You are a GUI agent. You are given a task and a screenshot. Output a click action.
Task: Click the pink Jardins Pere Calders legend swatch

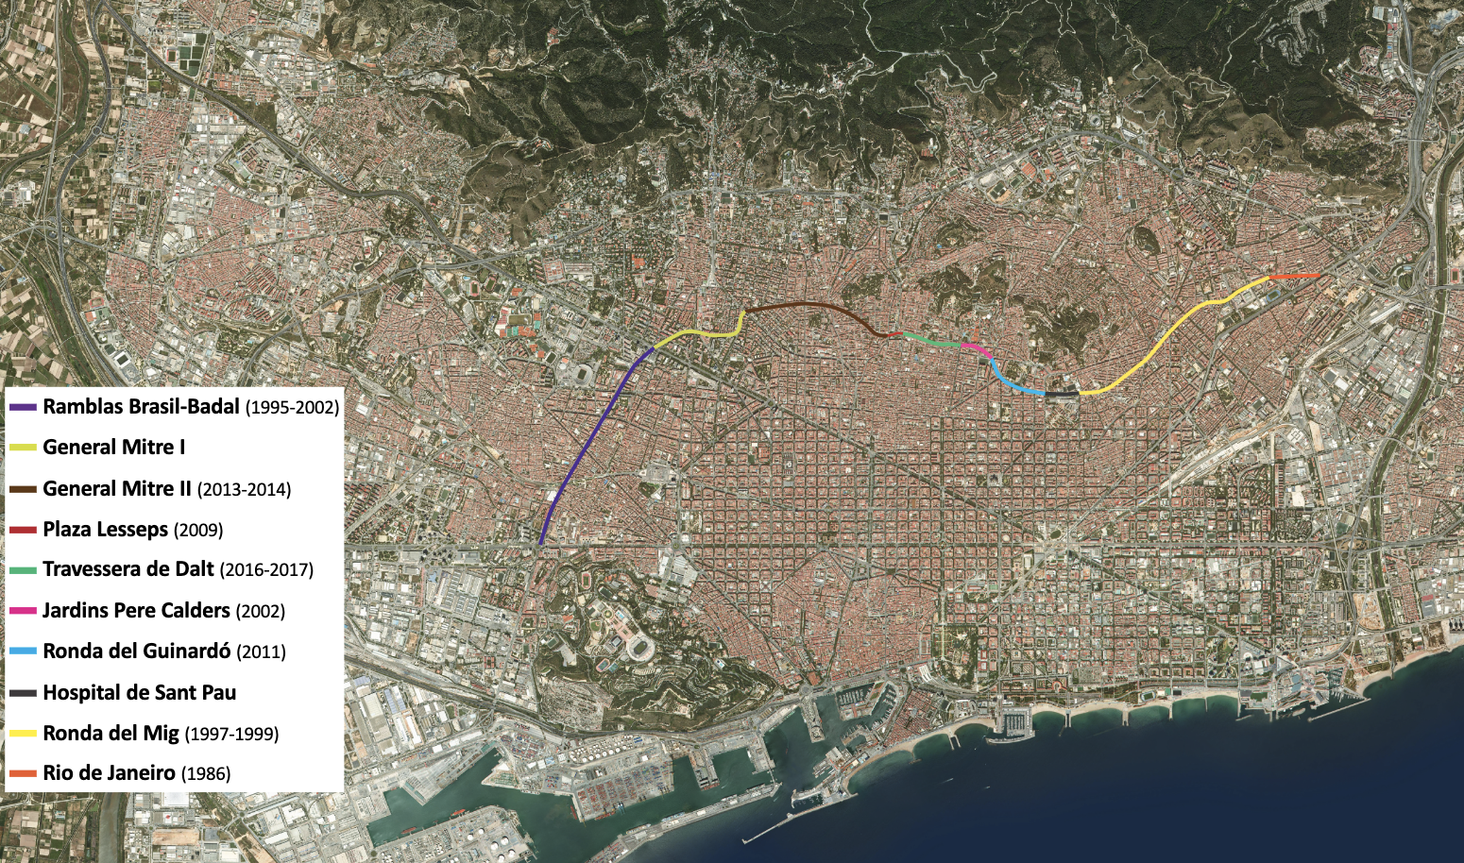(23, 612)
